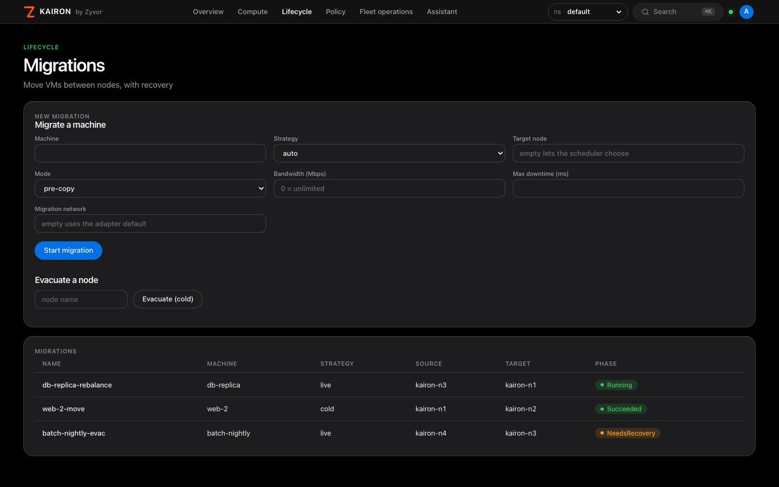Click the Max downtime field
Screen dimensions: 779x487
click(x=629, y=188)
